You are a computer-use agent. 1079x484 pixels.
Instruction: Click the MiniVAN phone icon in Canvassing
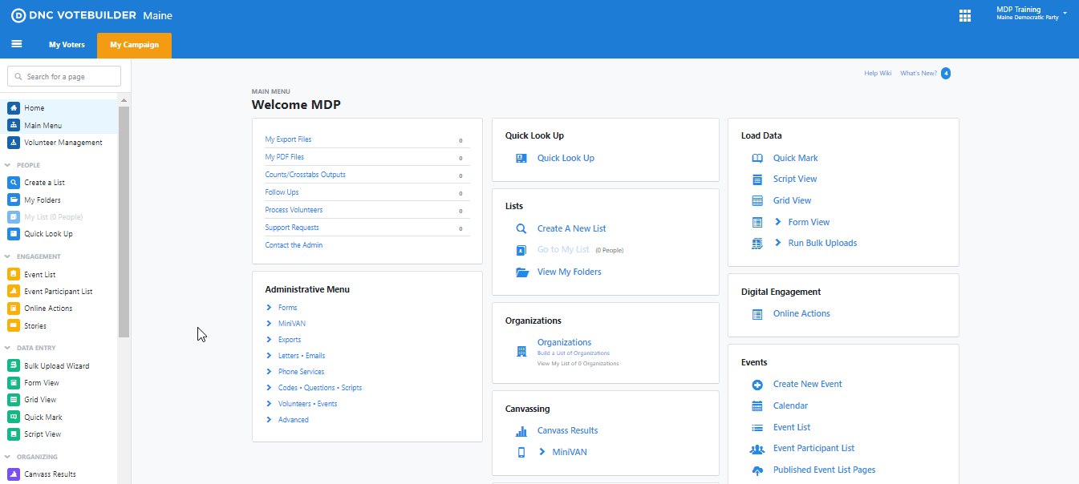(x=521, y=452)
